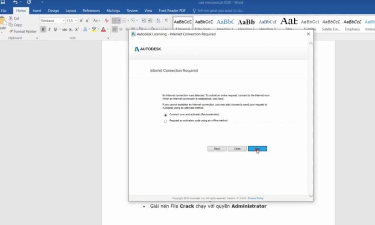Click the Numbering list icon
This screenshot has width=375, height=225.
click(124, 21)
